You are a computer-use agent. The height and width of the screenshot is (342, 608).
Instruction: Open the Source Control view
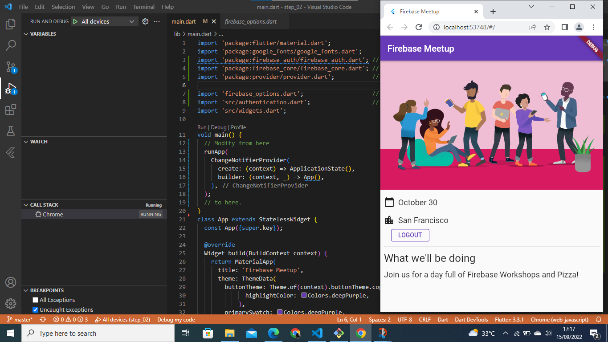pyautogui.click(x=11, y=67)
